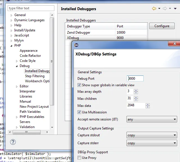This screenshot has height=162, width=180.
Task: Open the back history dropdown arrow
Action: point(159,8)
